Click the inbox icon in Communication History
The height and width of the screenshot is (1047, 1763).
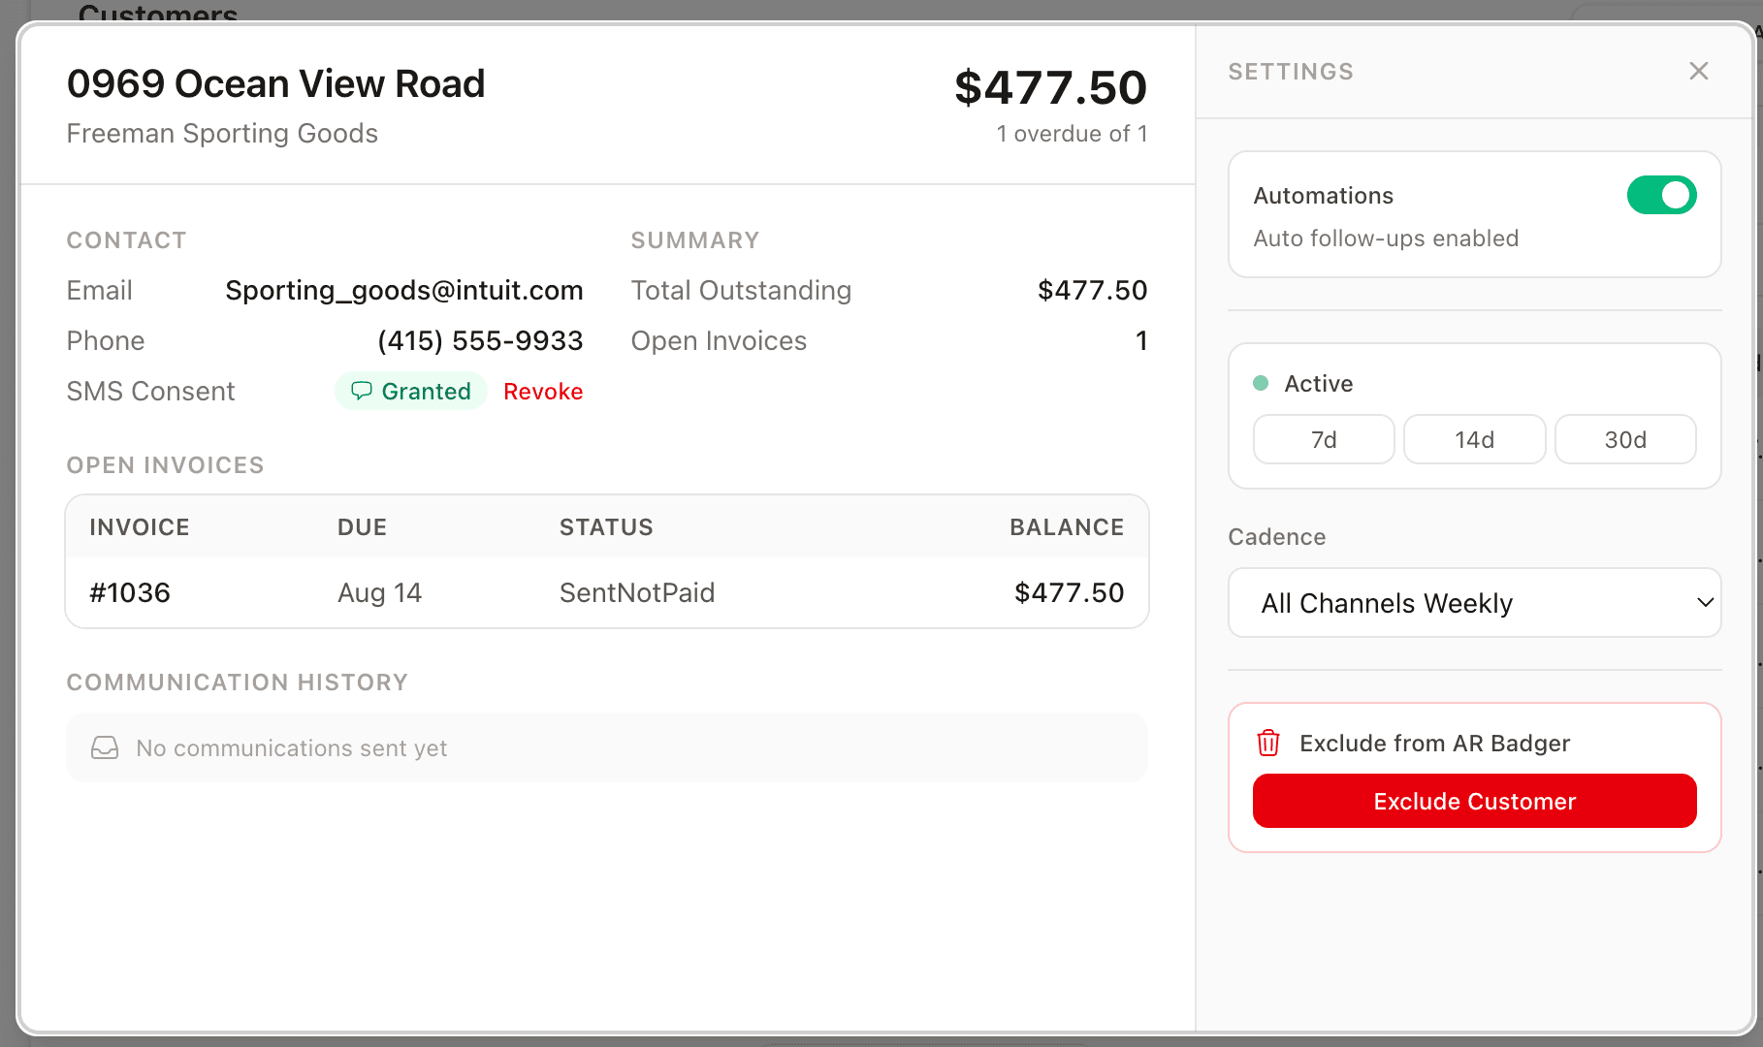point(104,747)
